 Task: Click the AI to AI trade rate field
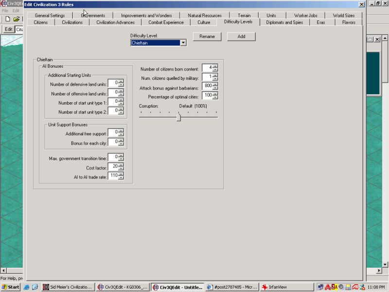click(x=113, y=176)
